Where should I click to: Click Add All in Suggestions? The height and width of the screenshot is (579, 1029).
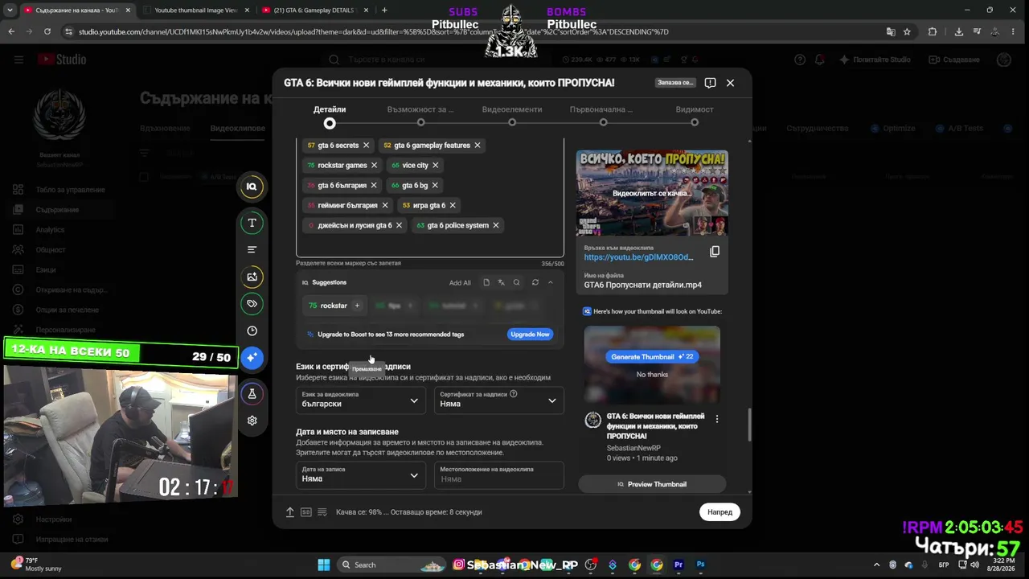460,283
